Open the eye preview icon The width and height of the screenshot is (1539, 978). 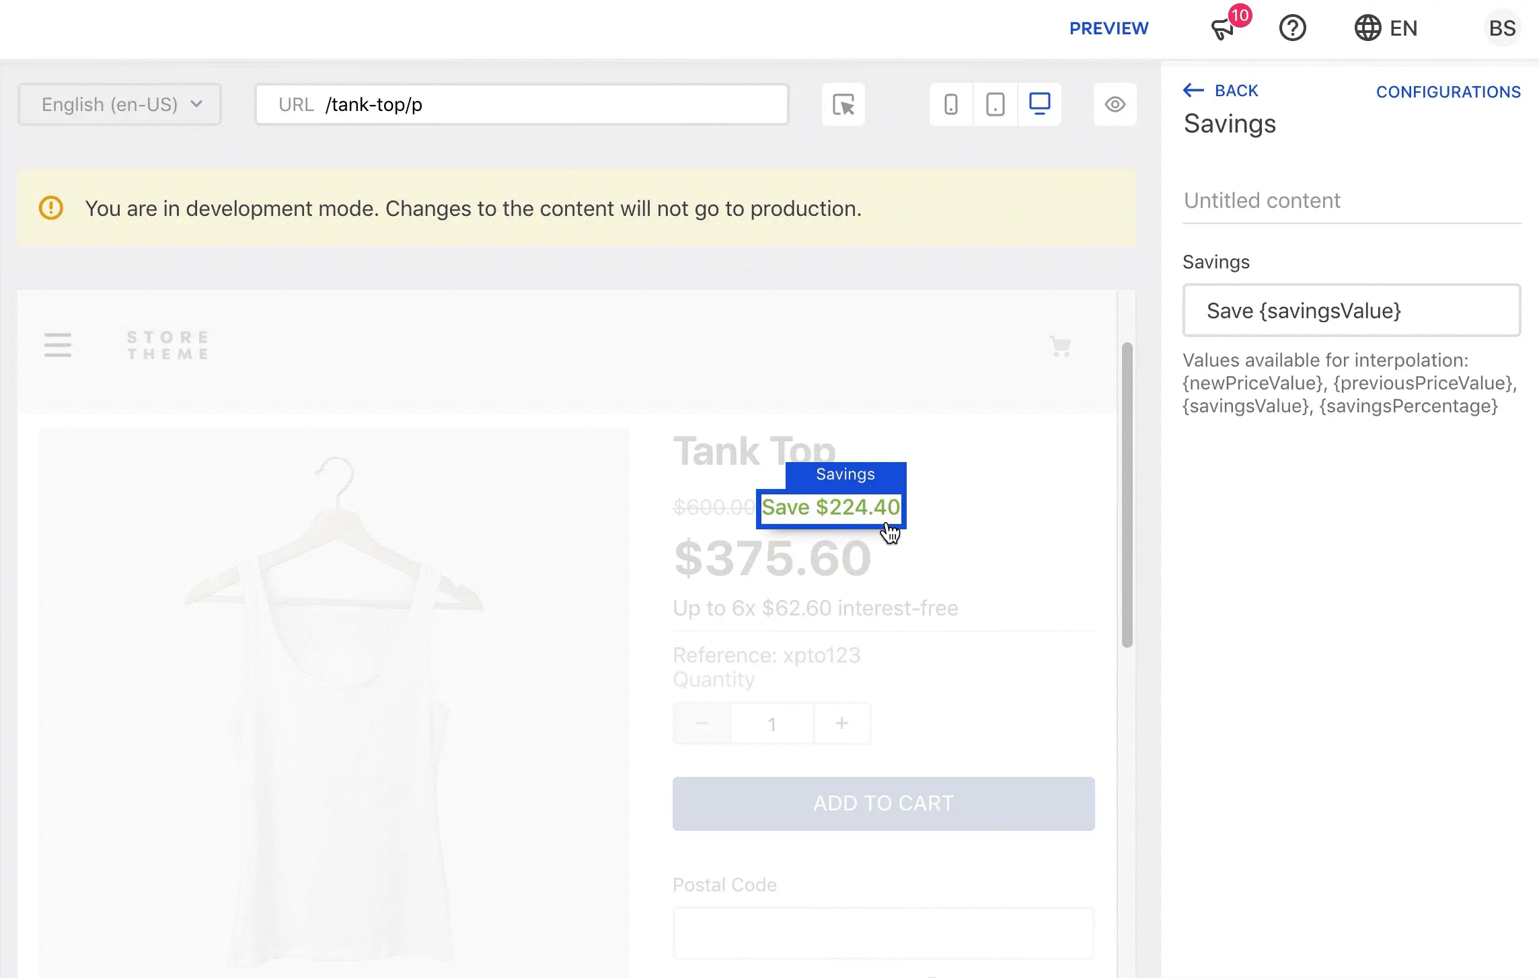pos(1114,104)
